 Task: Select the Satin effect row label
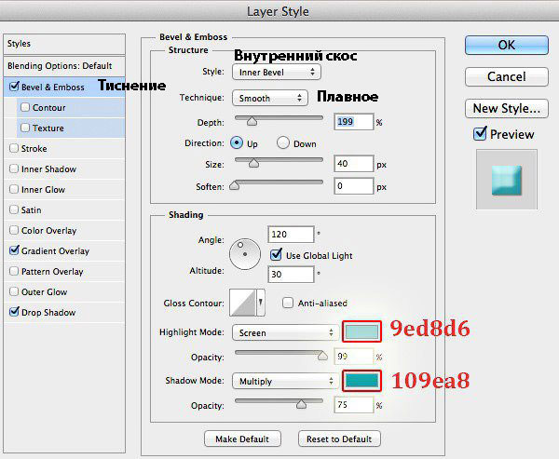click(31, 209)
